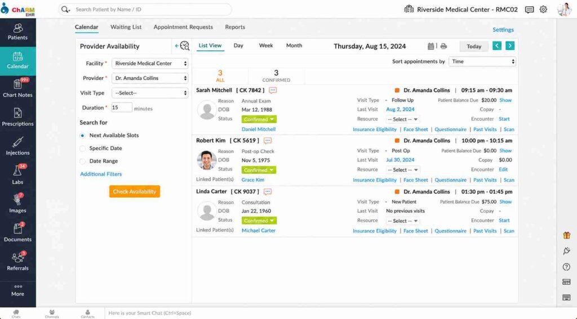Open Chart Notes in the sidebar
Image resolution: width=577 pixels, height=319 pixels.
pos(17,89)
